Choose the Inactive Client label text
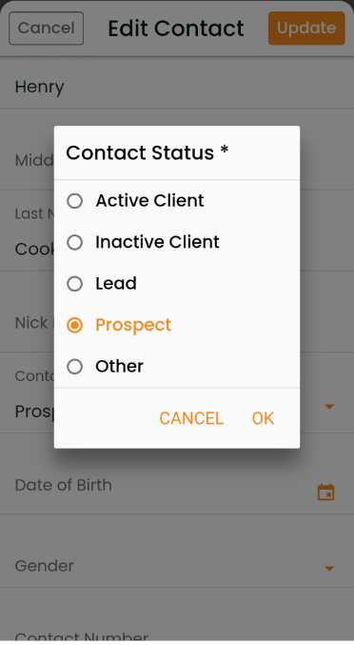The width and height of the screenshot is (354, 645). 157,242
